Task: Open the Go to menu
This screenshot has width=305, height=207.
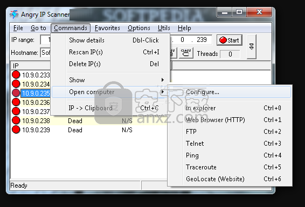Action: 38,28
